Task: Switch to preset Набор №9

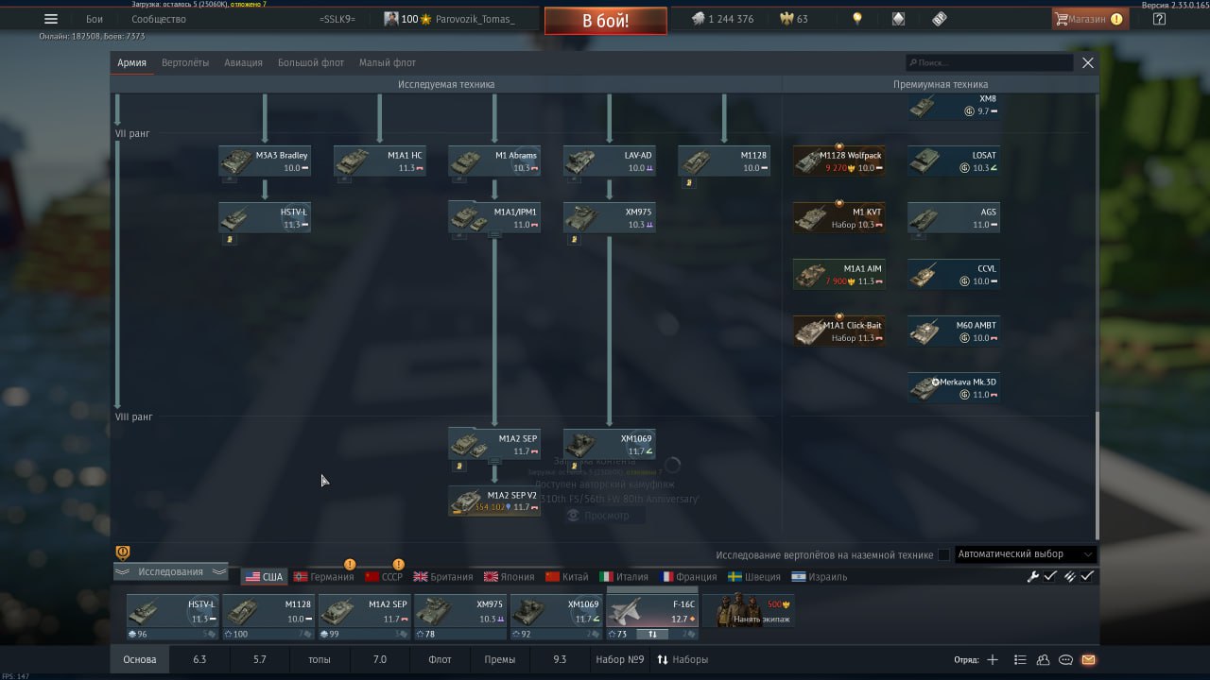Action: (x=620, y=659)
